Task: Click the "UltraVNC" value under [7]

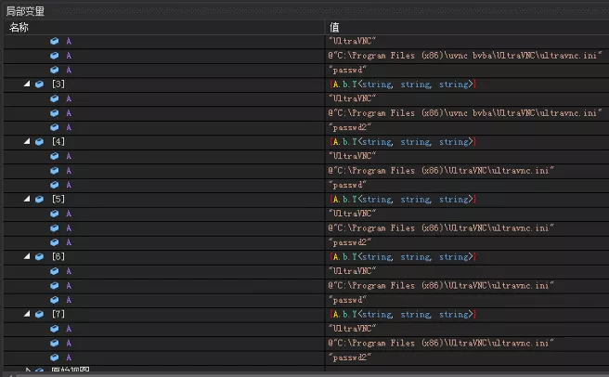Action: (x=353, y=329)
